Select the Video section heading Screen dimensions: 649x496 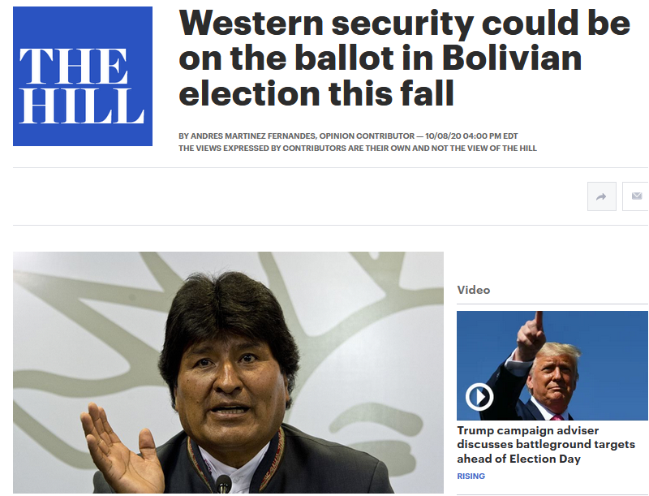(474, 290)
